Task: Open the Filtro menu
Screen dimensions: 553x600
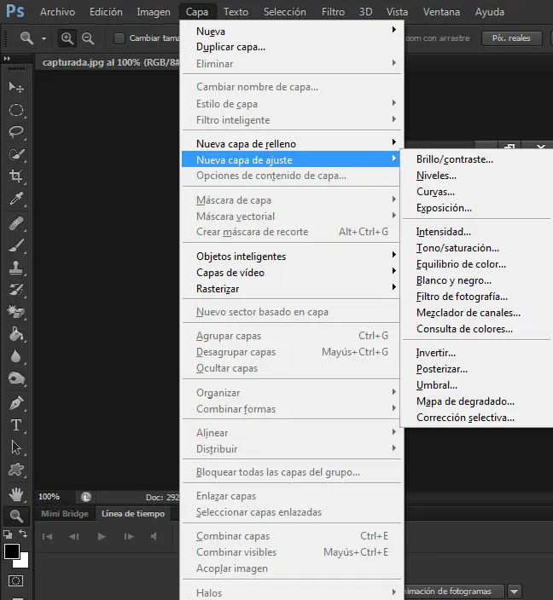Action: [x=333, y=12]
